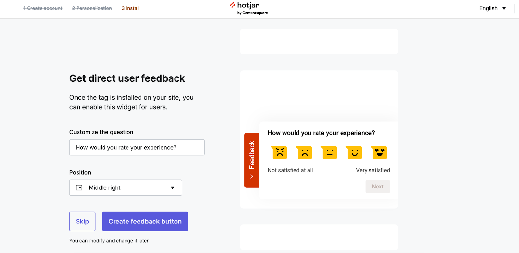The height and width of the screenshot is (253, 519).
Task: Click the Next button in widget preview
Action: tap(378, 187)
